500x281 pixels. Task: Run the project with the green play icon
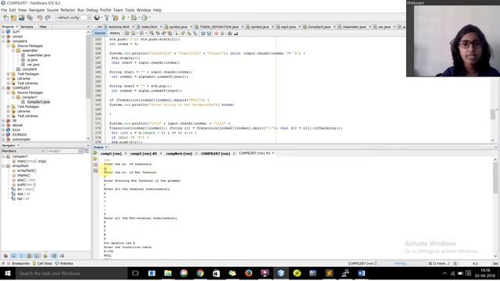click(x=123, y=18)
